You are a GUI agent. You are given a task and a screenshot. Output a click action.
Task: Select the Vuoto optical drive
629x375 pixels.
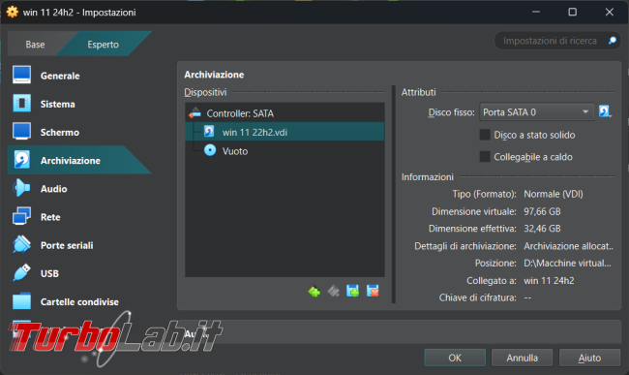pos(285,151)
